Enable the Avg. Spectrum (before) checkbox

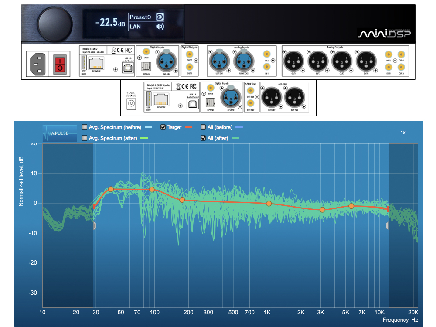click(85, 127)
